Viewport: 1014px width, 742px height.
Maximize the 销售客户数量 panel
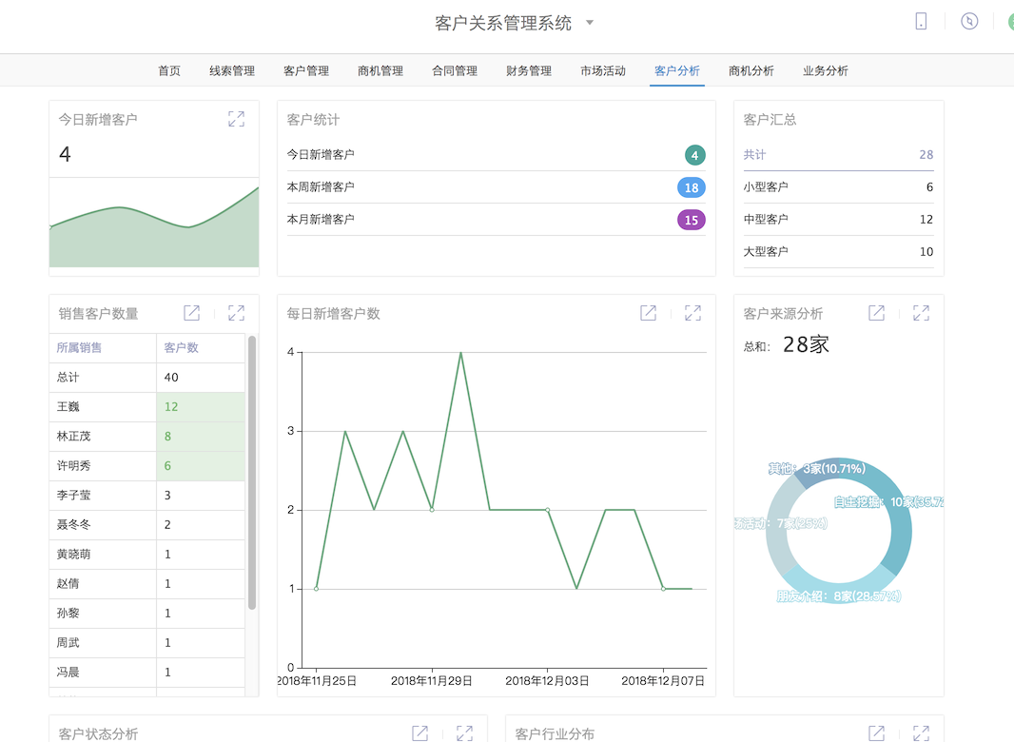coord(236,313)
